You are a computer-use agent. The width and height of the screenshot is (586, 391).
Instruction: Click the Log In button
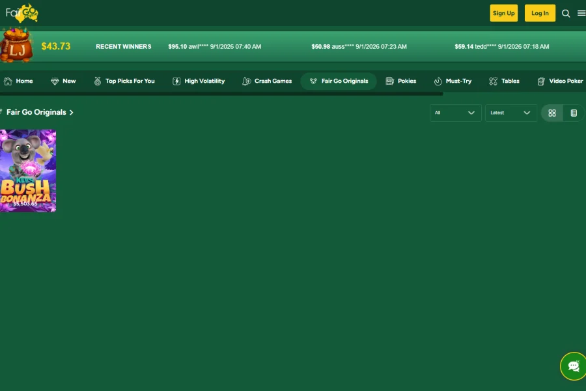pos(540,13)
